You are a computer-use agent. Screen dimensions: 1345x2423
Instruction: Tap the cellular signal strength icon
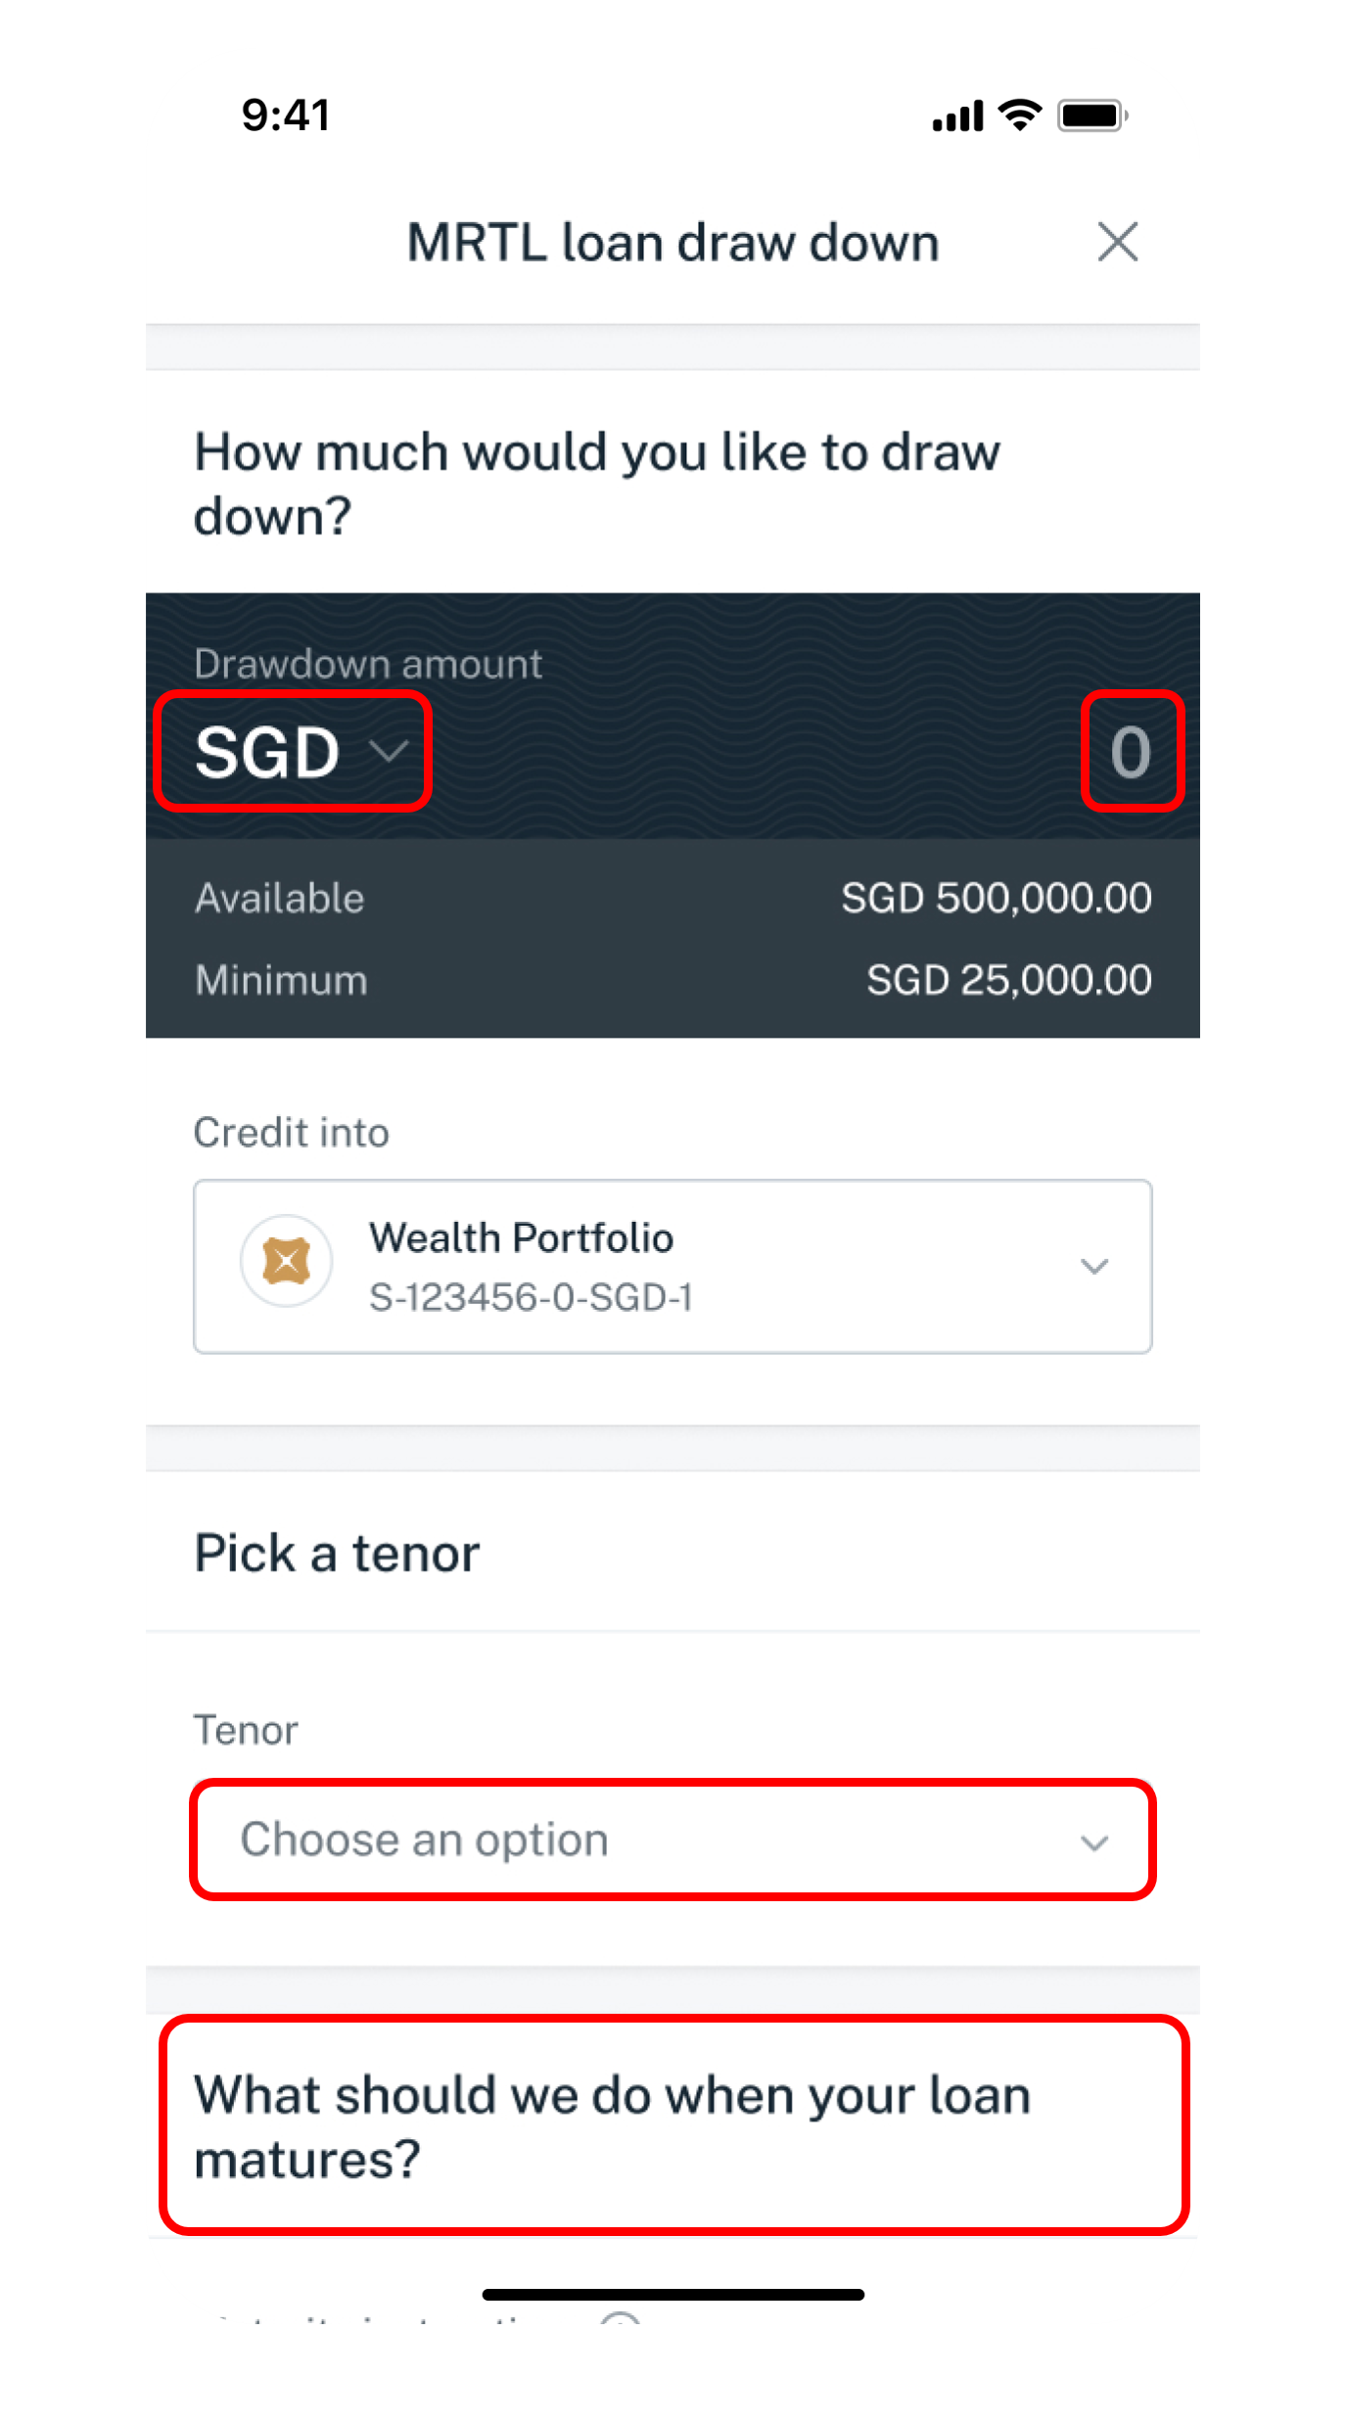point(957,116)
